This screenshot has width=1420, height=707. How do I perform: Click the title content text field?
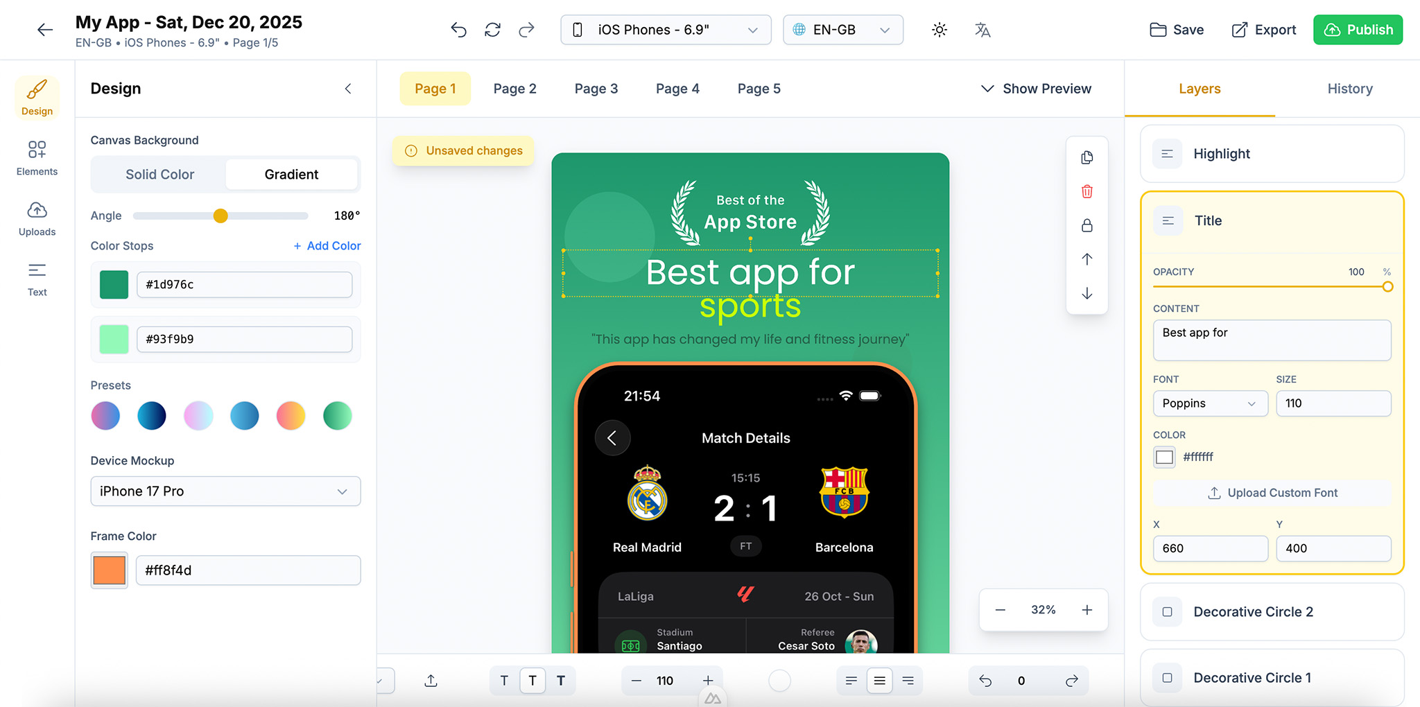pos(1271,340)
